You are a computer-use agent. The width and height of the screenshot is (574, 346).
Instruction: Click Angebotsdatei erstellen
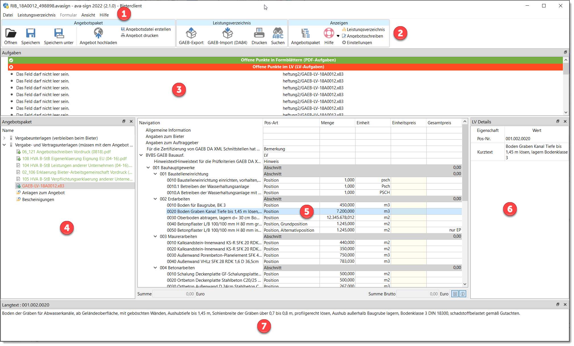[x=146, y=29]
